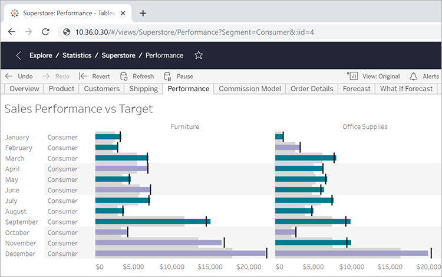Select the Furniture September sales bar

153,222
